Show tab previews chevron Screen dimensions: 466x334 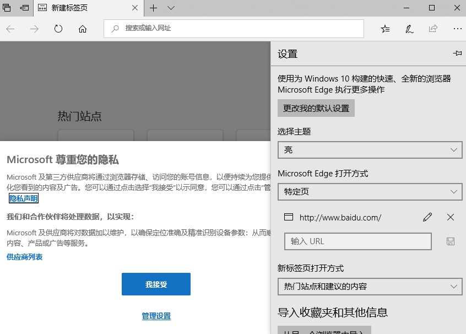pyautogui.click(x=171, y=8)
